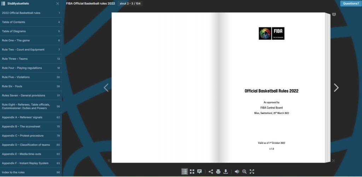Viewport: 362px width, 177px height.
Task: Click the title FIBA Official Basketball rules 2022
Action: coord(90,4)
